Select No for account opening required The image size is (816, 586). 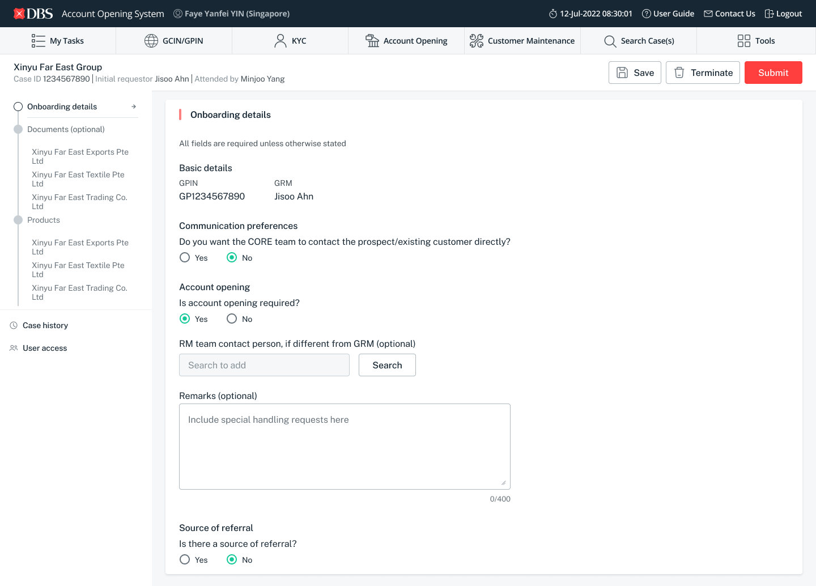tap(232, 319)
